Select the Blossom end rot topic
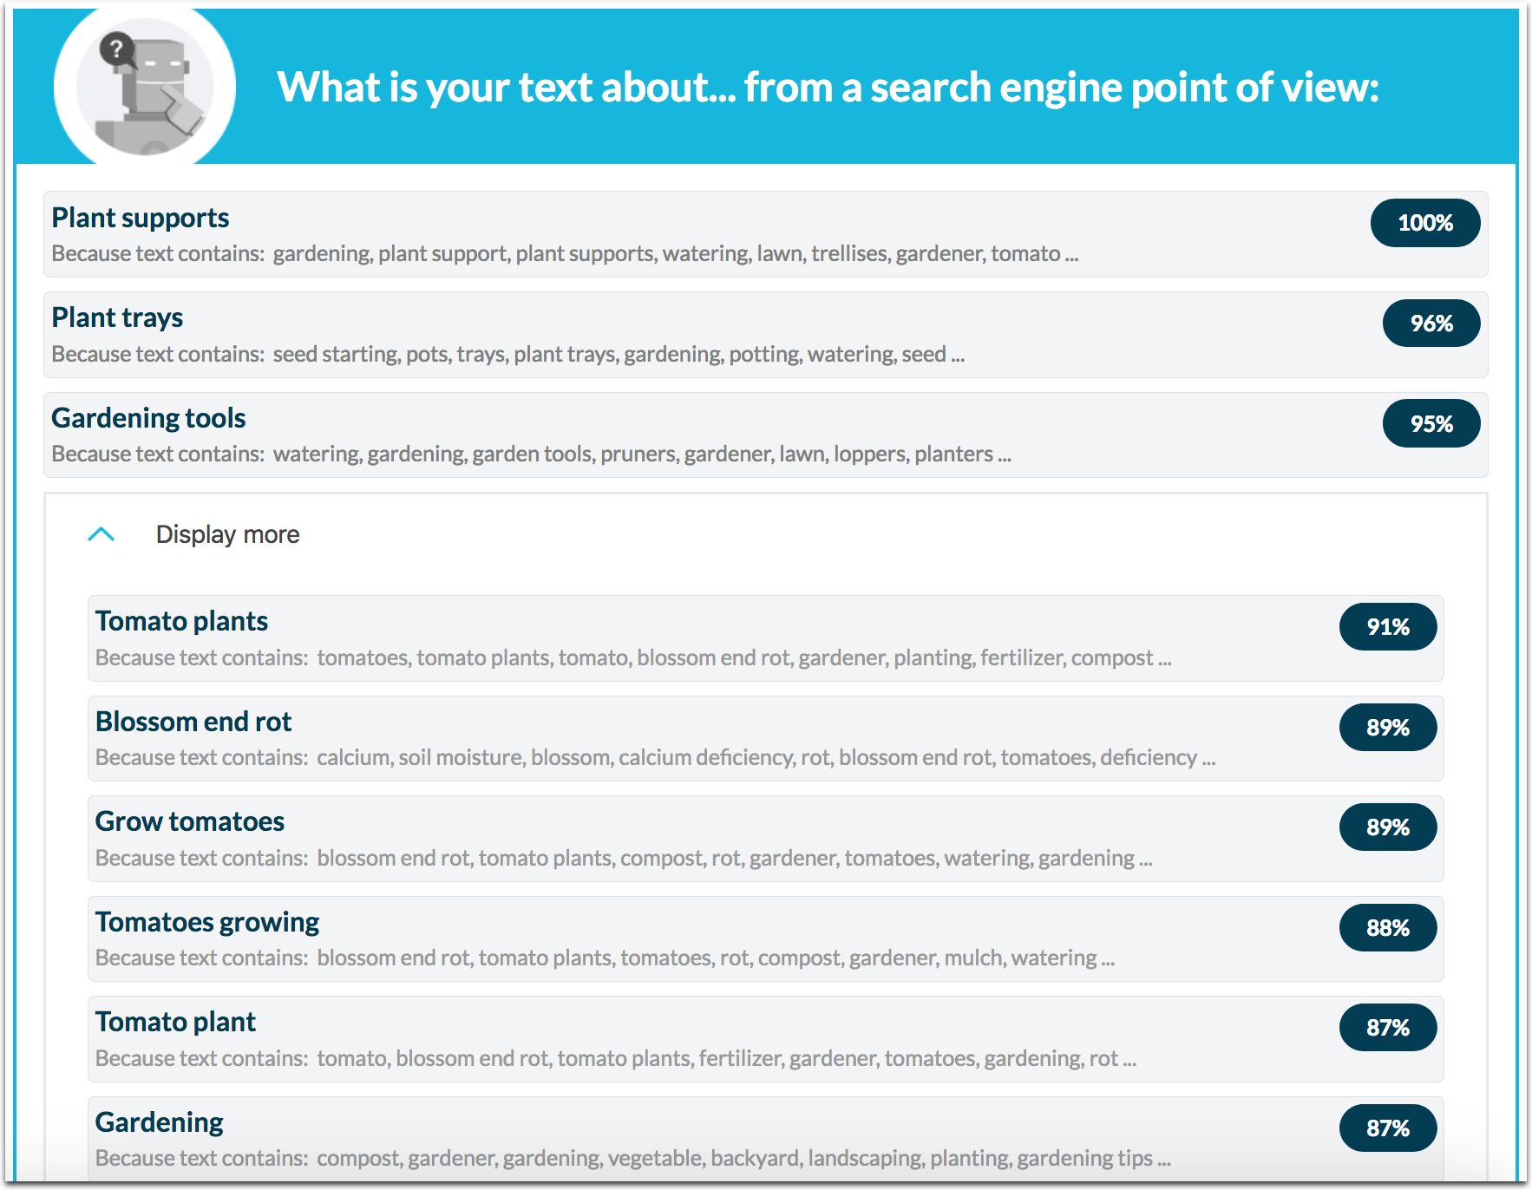This screenshot has height=1190, width=1532. 193,722
